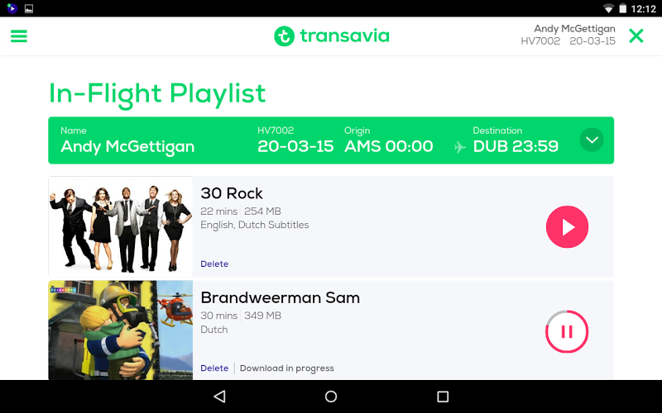Viewport: 662px width, 413px height.
Task: Open the Brandweerman Sam thumbnail image
Action: pyautogui.click(x=121, y=330)
